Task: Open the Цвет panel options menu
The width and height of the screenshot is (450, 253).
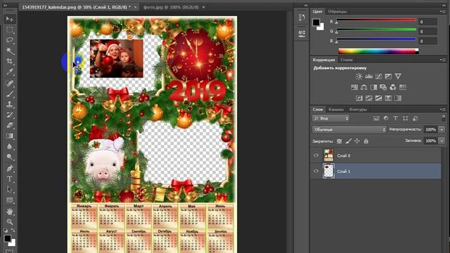Action: coord(442,11)
